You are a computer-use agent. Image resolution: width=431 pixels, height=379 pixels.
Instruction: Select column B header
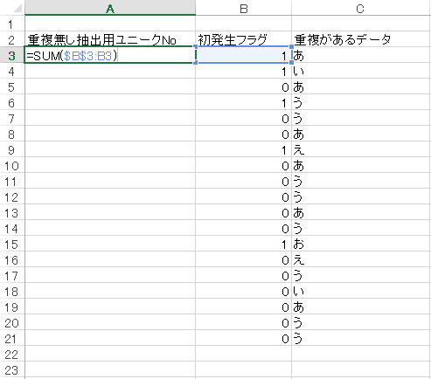pyautogui.click(x=243, y=8)
